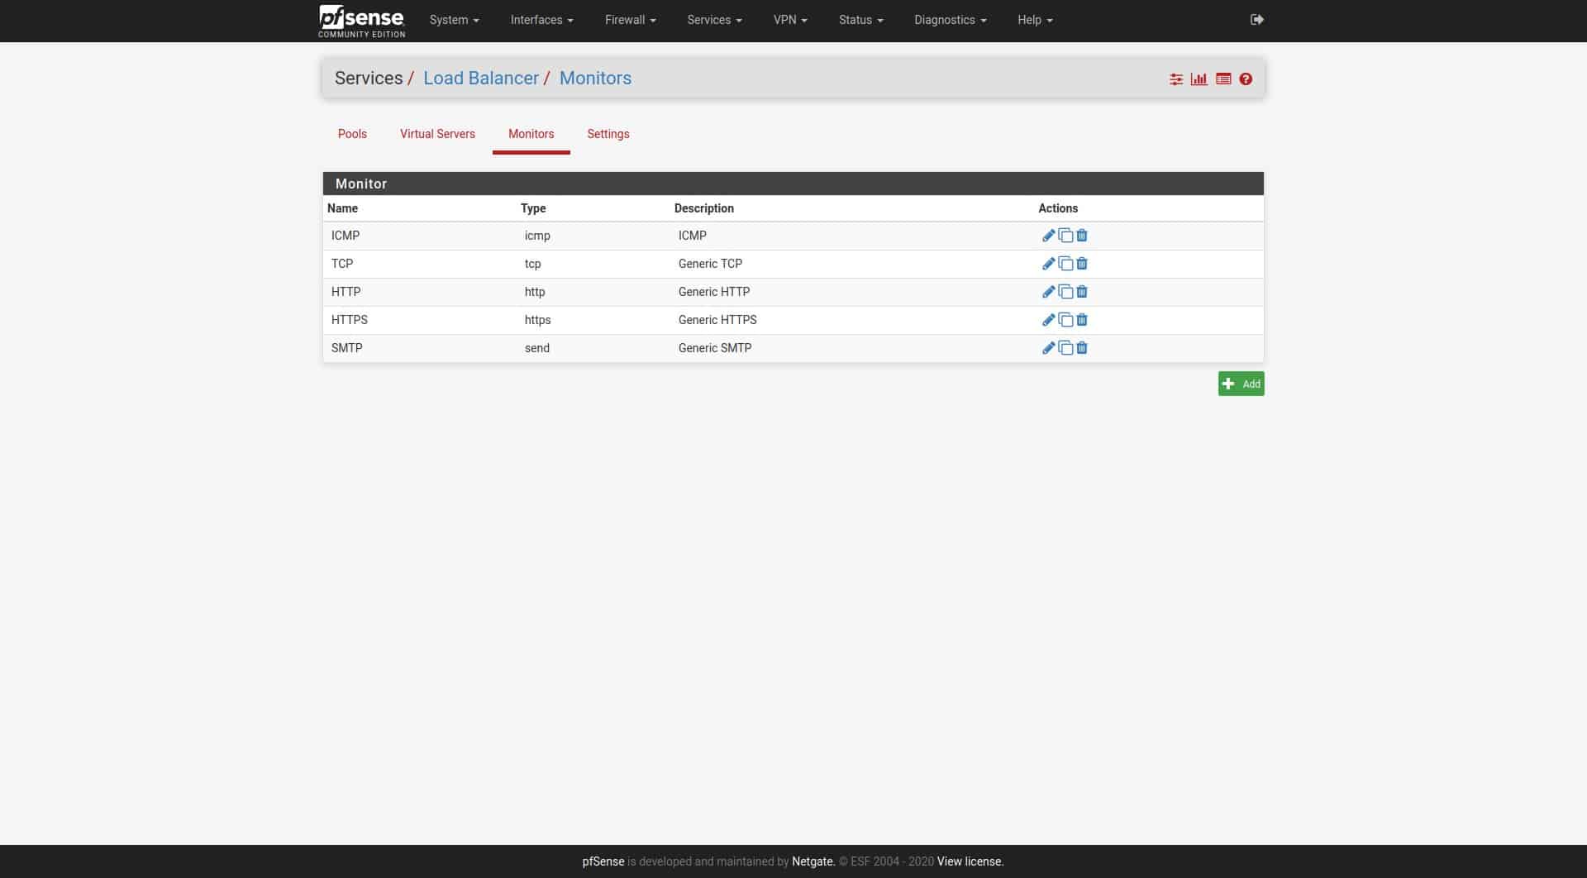Click the pfSense Community Edition logo
Screen dimensions: 1587x878
tap(362, 21)
